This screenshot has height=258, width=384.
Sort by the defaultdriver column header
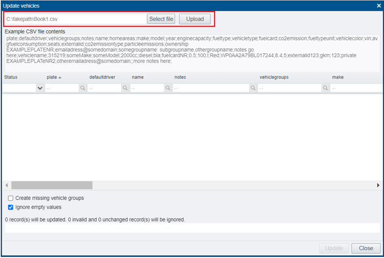102,77
